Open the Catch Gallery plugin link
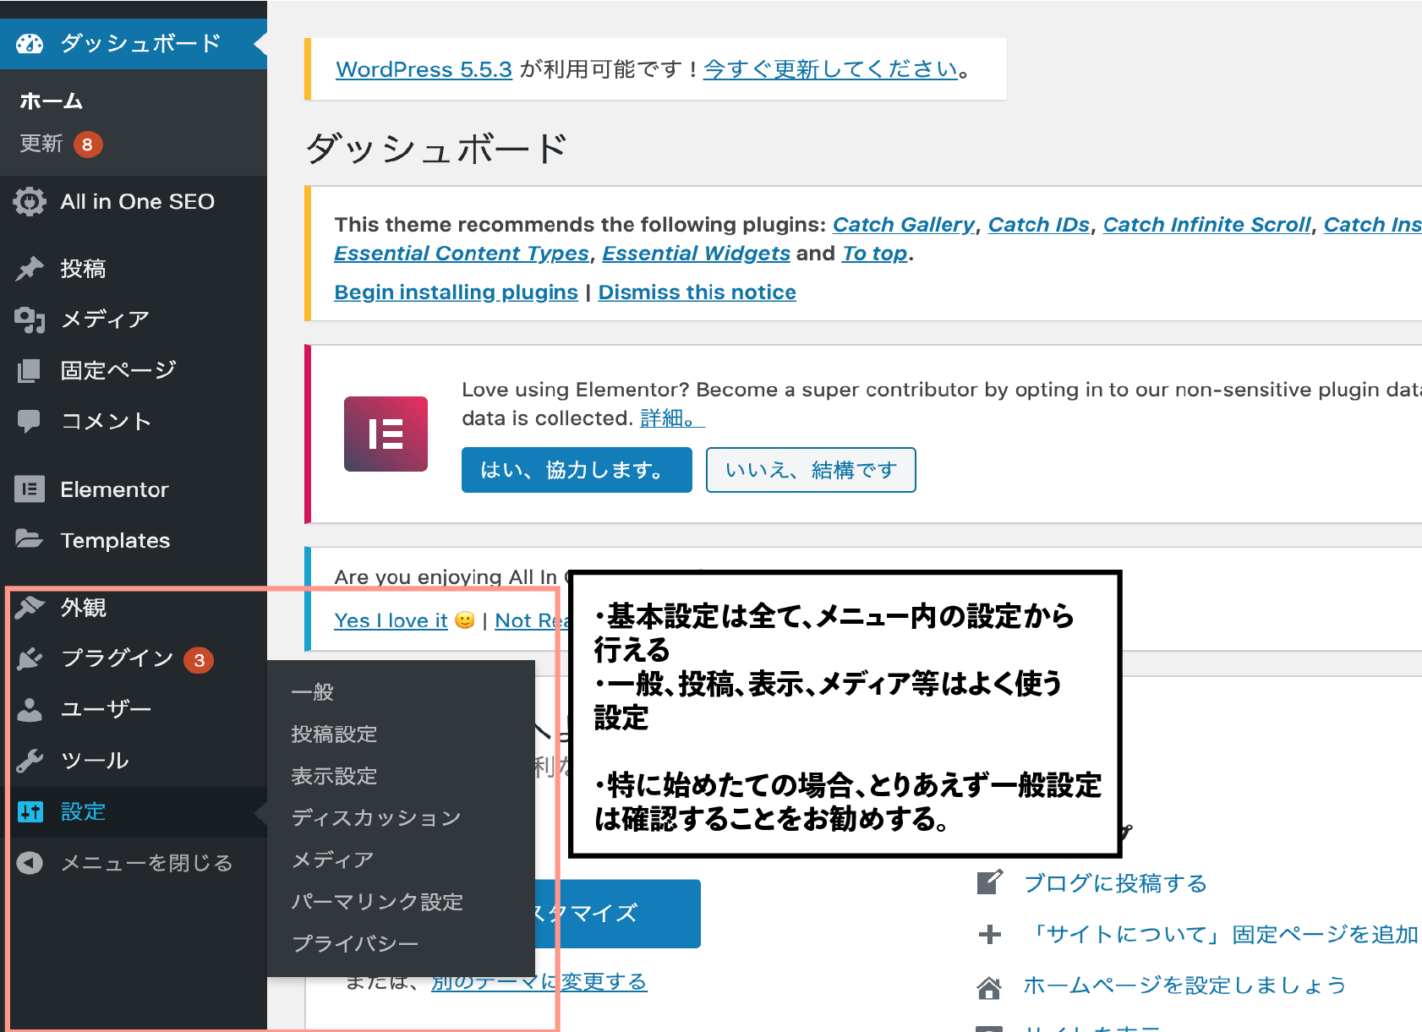Viewport: 1422px width, 1032px height. (x=904, y=225)
